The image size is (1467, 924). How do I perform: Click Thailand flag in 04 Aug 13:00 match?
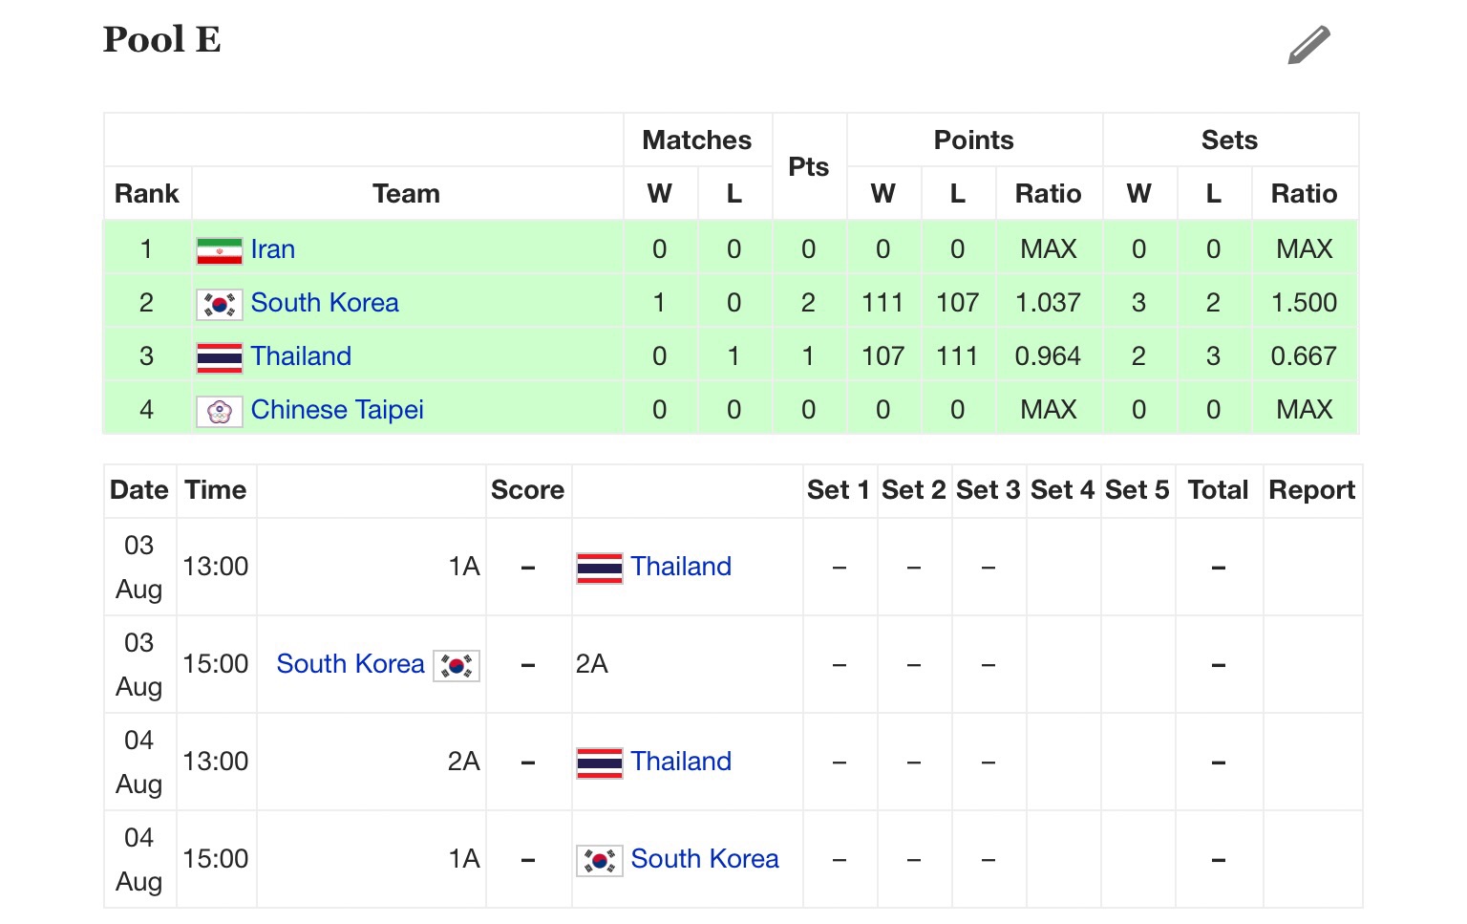pyautogui.click(x=600, y=763)
